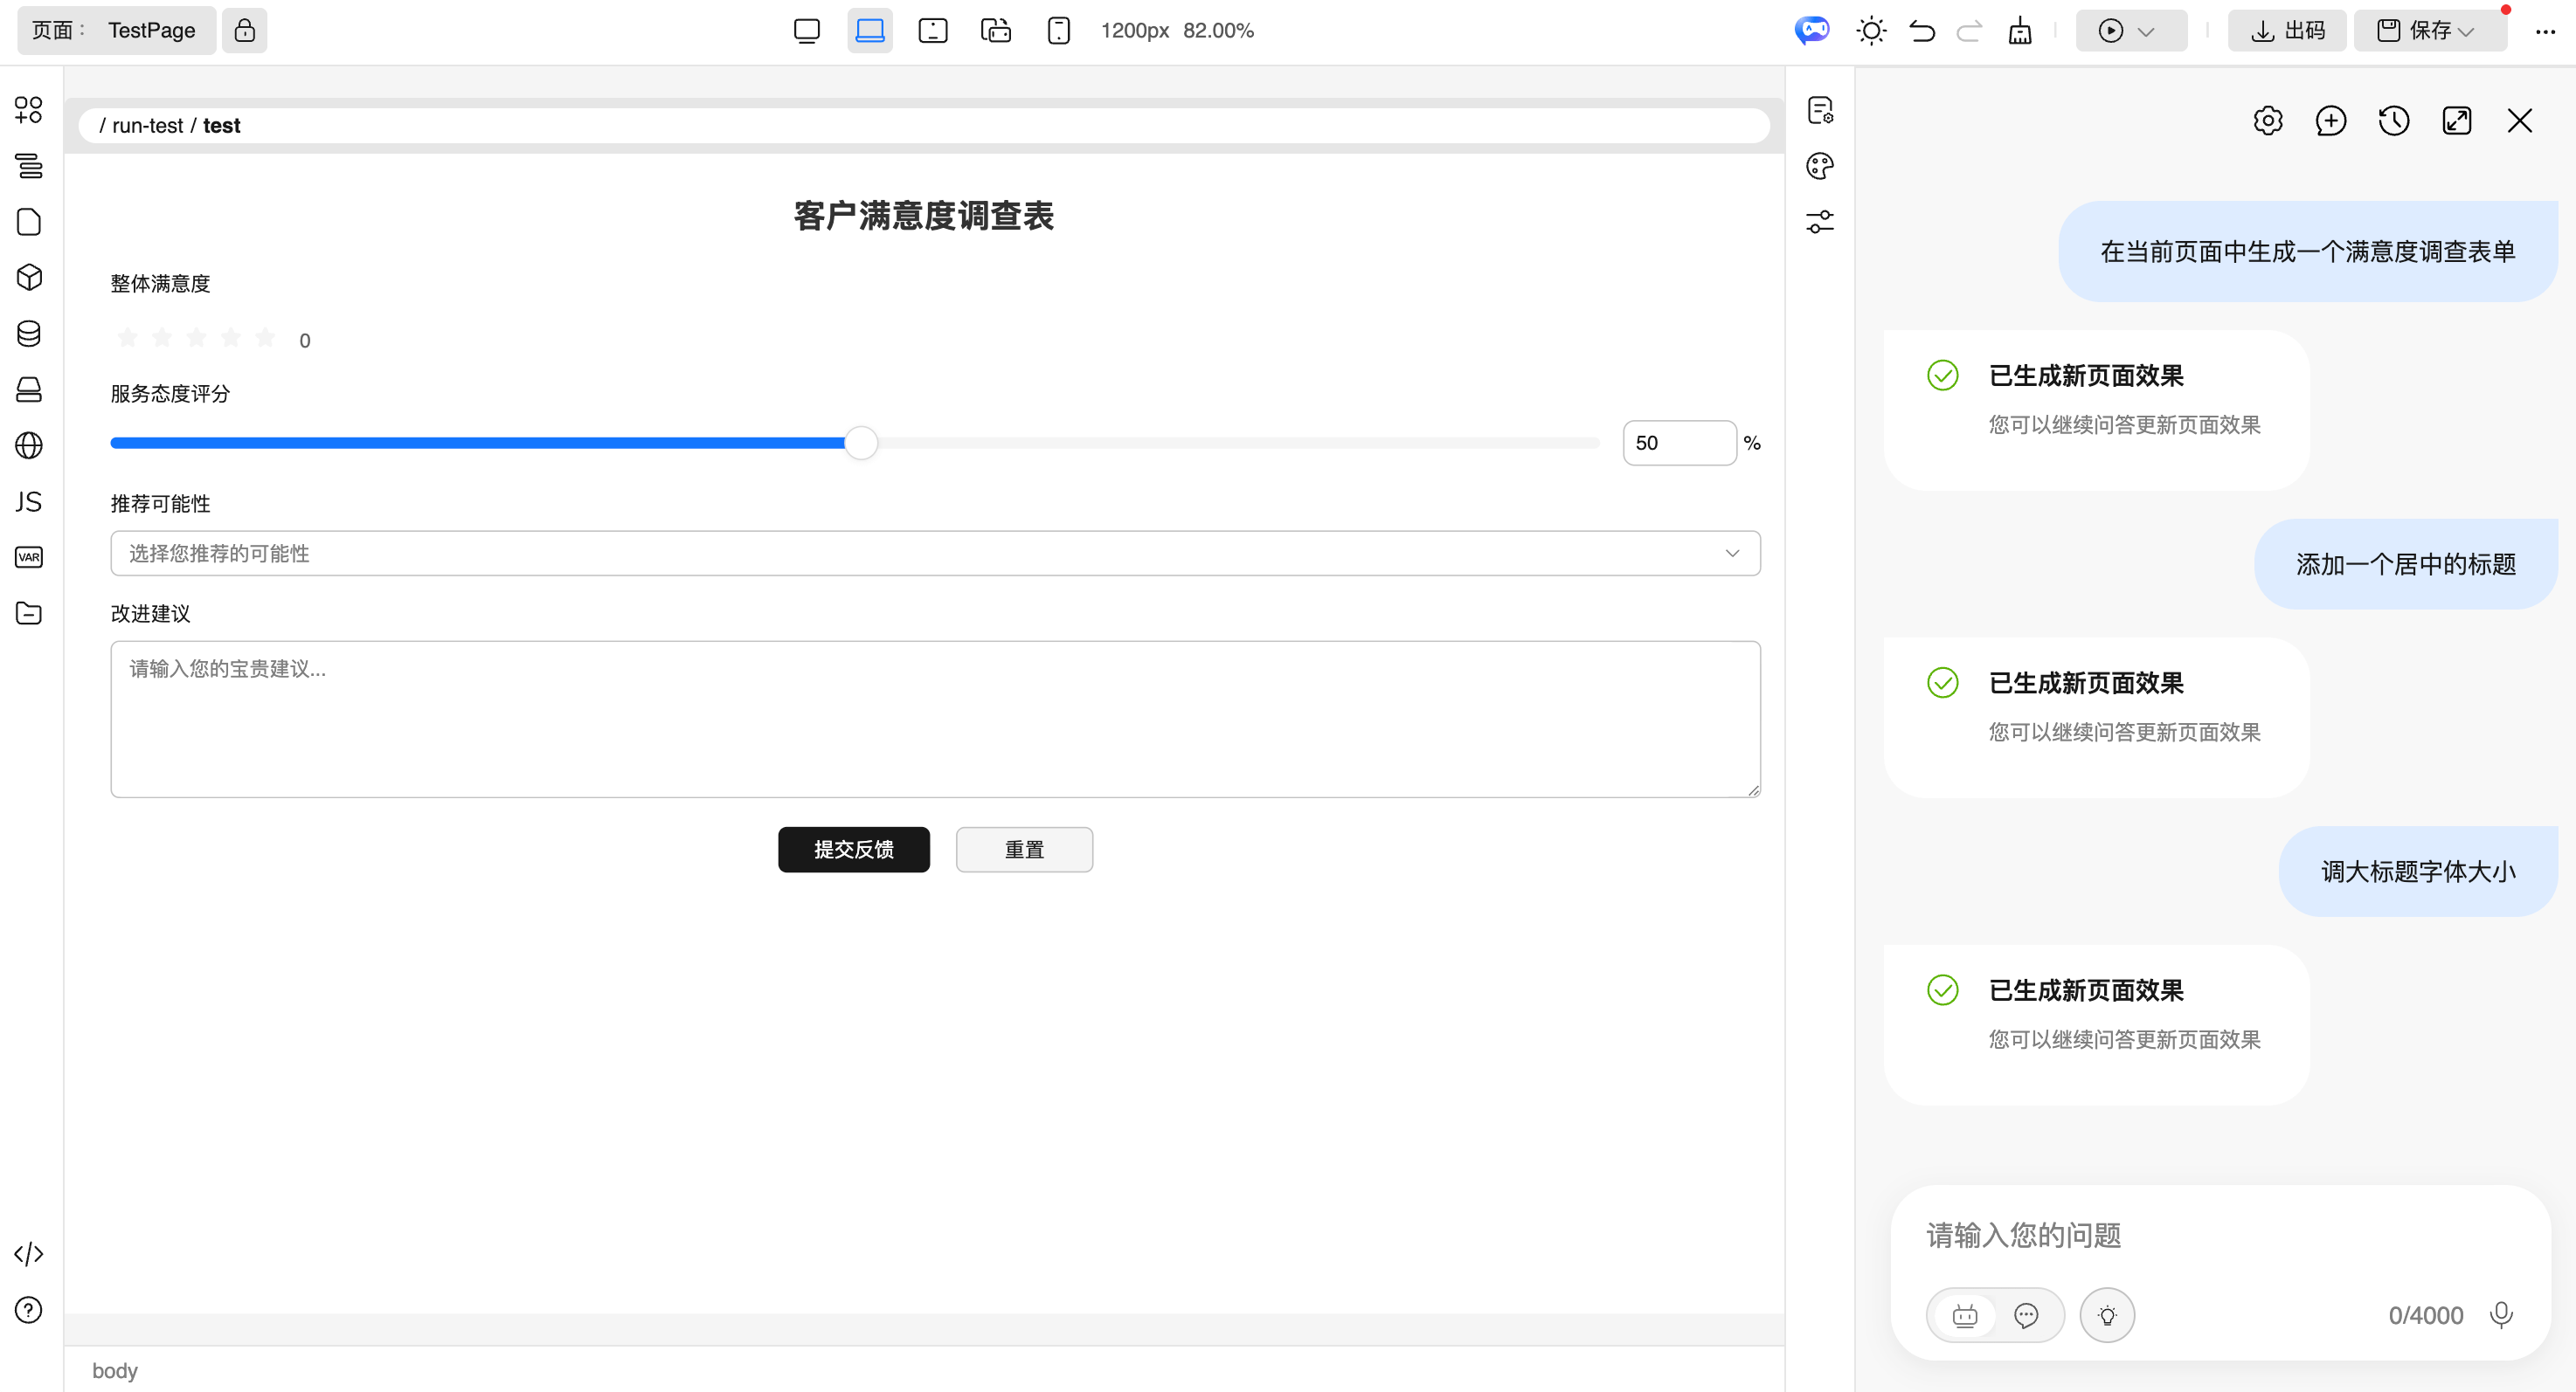Click the undo arrow in the top bar

click(x=1922, y=31)
